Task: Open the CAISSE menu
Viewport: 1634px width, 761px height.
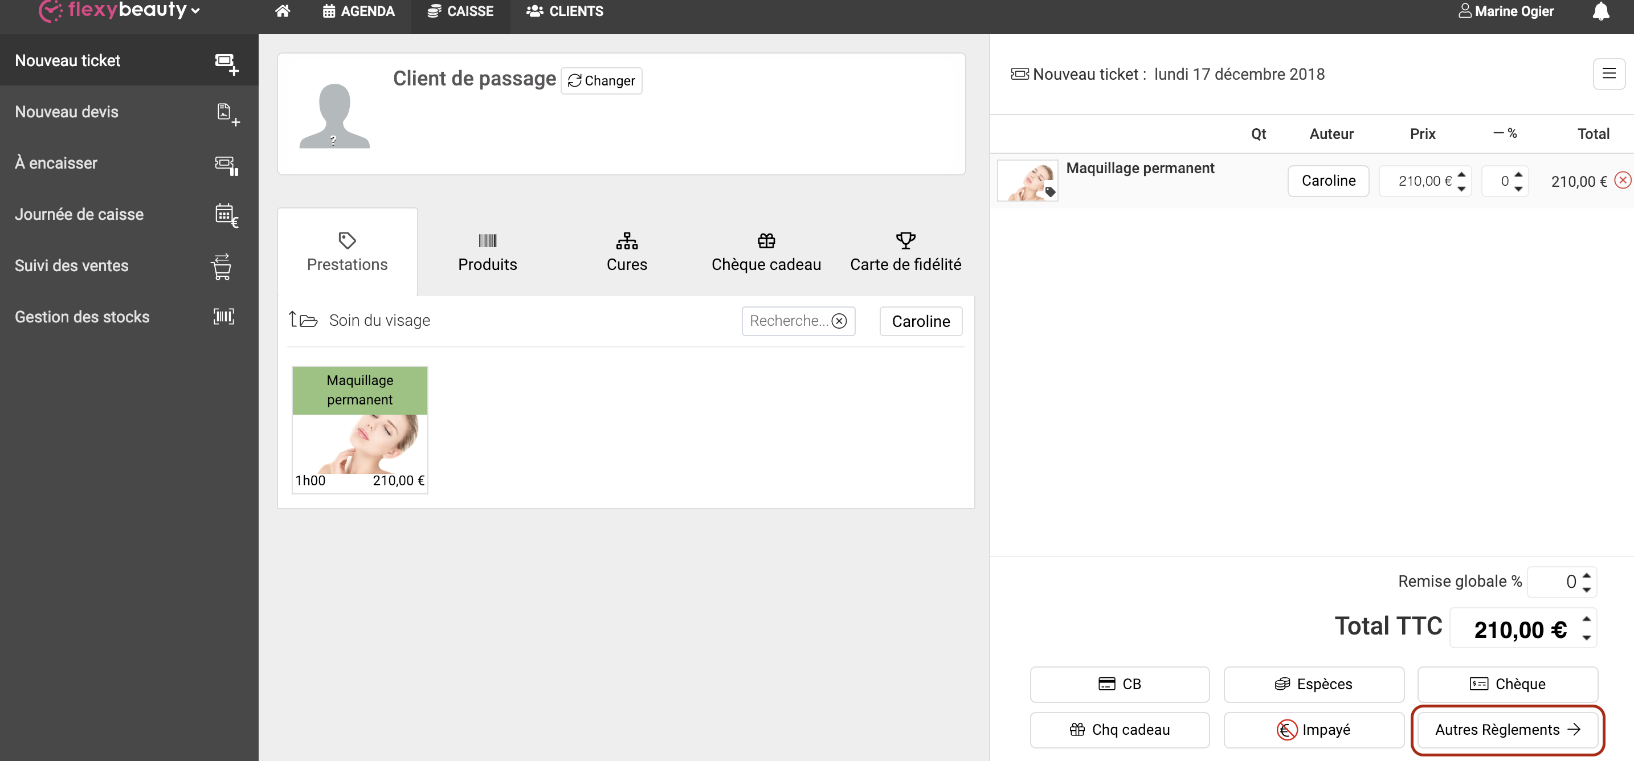Action: point(460,11)
